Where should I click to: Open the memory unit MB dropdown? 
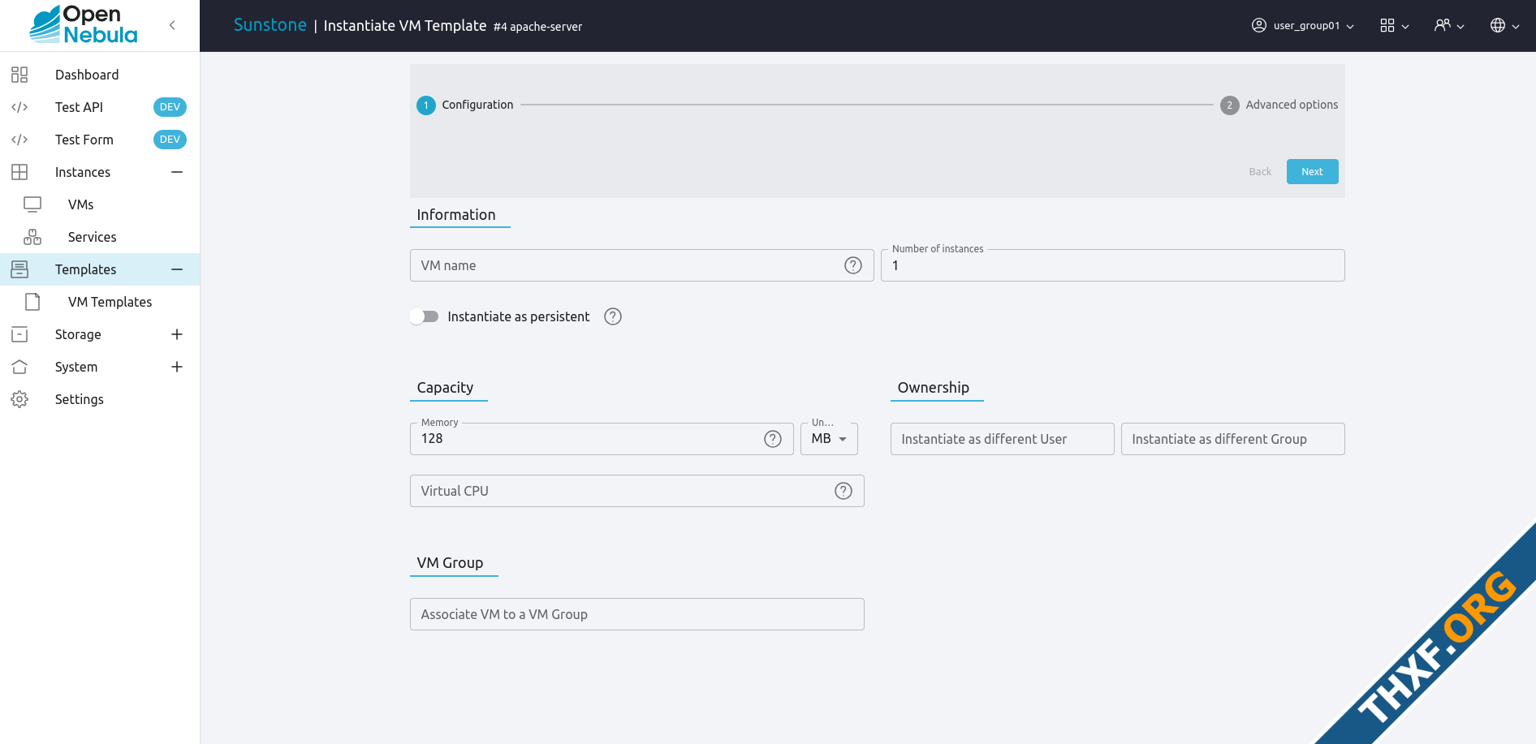[829, 439]
